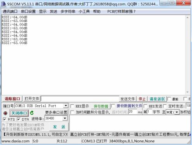Click the 关闭串口 button

tap(19, 113)
